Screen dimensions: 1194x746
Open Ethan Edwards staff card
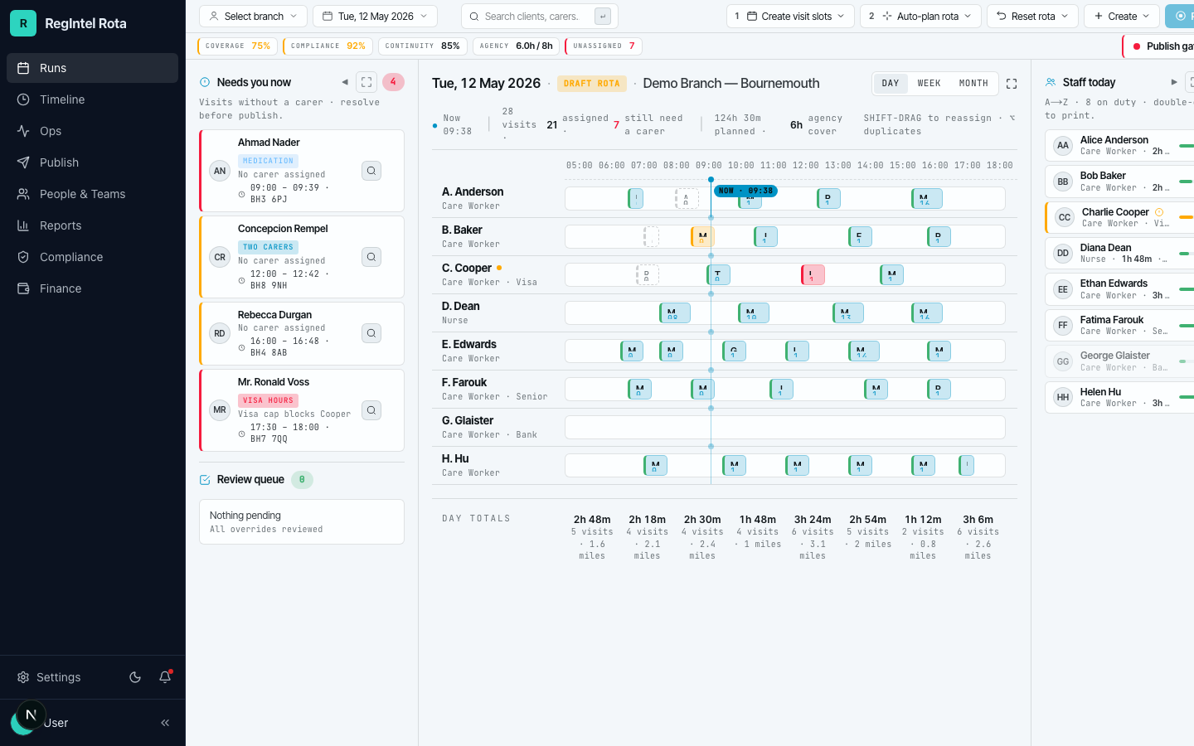tap(1119, 289)
